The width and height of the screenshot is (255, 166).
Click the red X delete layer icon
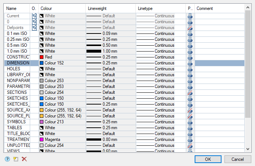point(24,159)
